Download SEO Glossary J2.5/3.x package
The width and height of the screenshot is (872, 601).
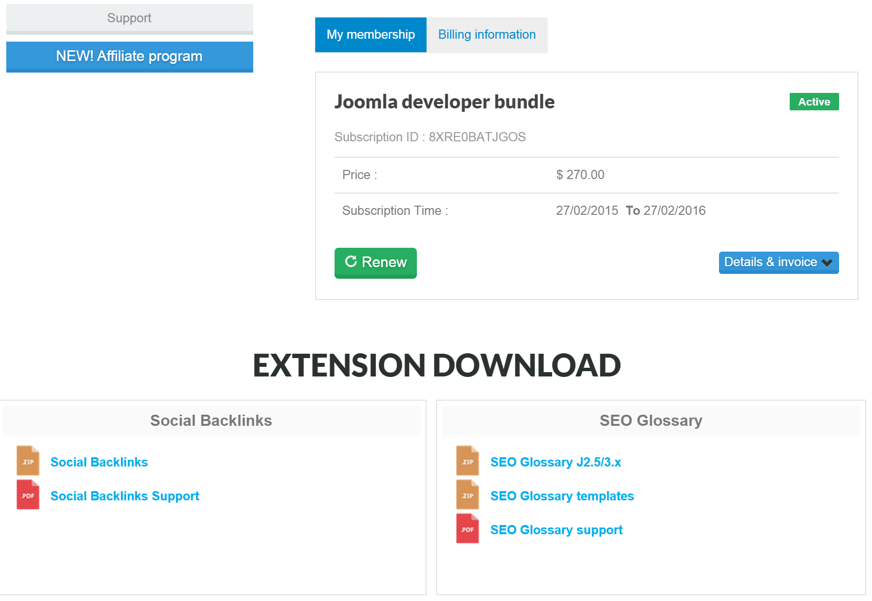click(x=556, y=462)
